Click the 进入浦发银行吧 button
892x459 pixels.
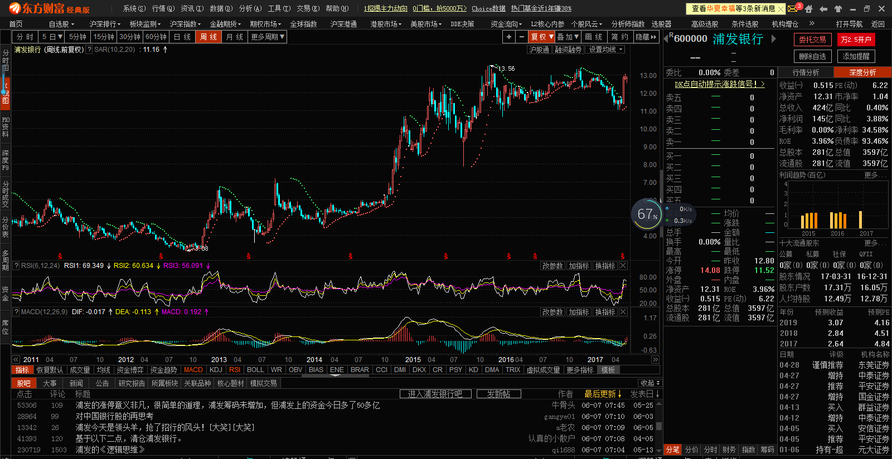pos(435,394)
